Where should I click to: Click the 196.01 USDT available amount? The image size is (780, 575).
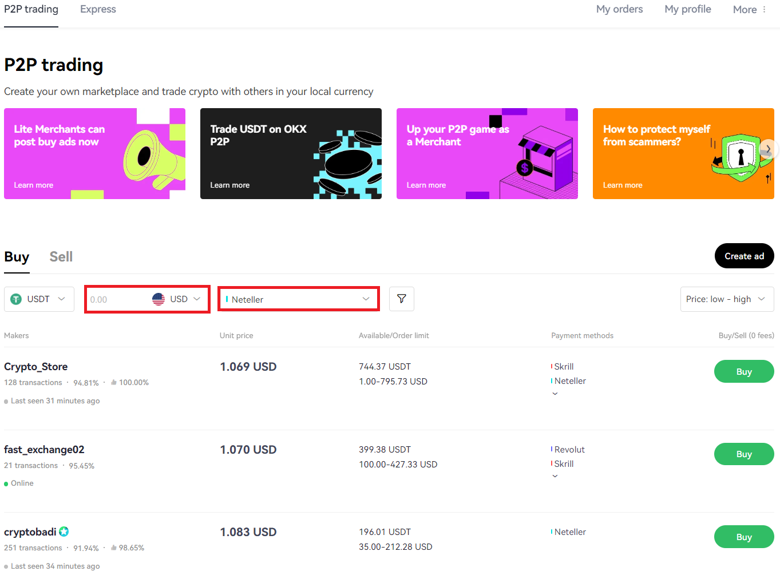coord(385,532)
